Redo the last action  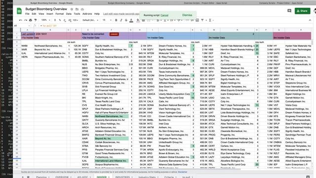[25, 20]
